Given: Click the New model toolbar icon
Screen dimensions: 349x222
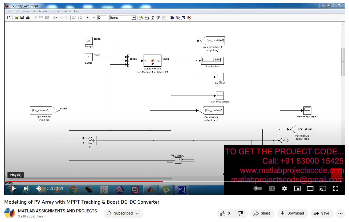Looking at the screenshot, I should click(x=9, y=18).
